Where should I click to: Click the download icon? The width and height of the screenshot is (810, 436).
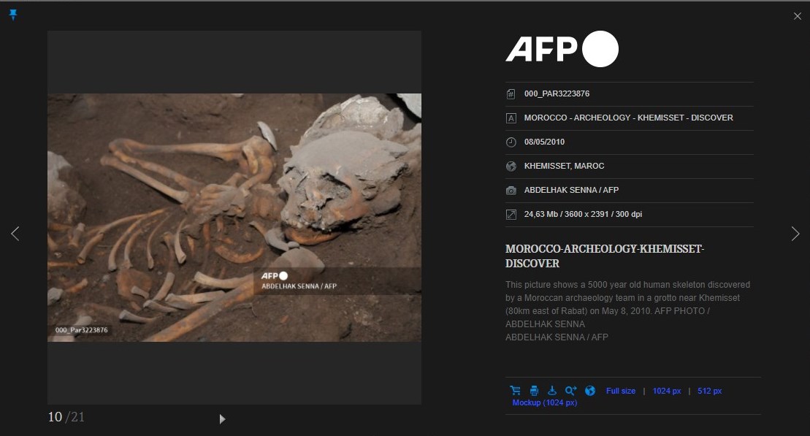[x=552, y=391]
